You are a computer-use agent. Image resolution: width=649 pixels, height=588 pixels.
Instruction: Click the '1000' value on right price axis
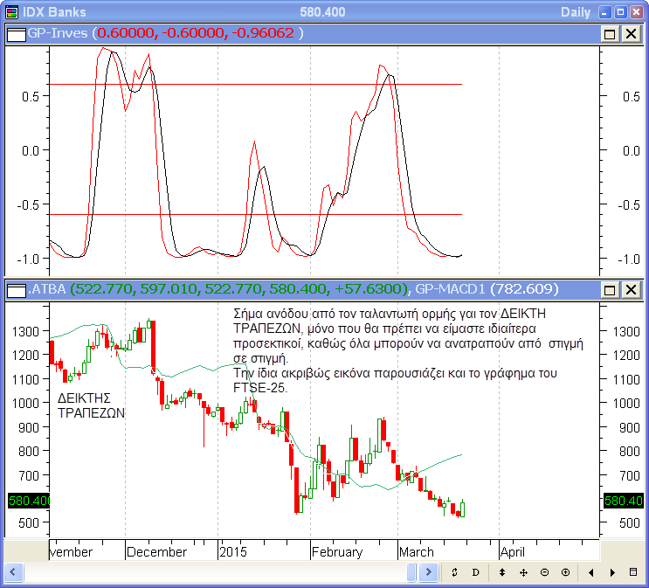pos(626,404)
